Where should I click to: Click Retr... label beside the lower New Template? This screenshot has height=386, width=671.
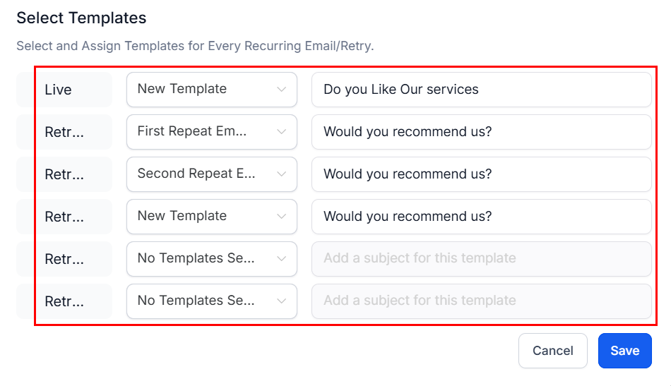tap(64, 217)
